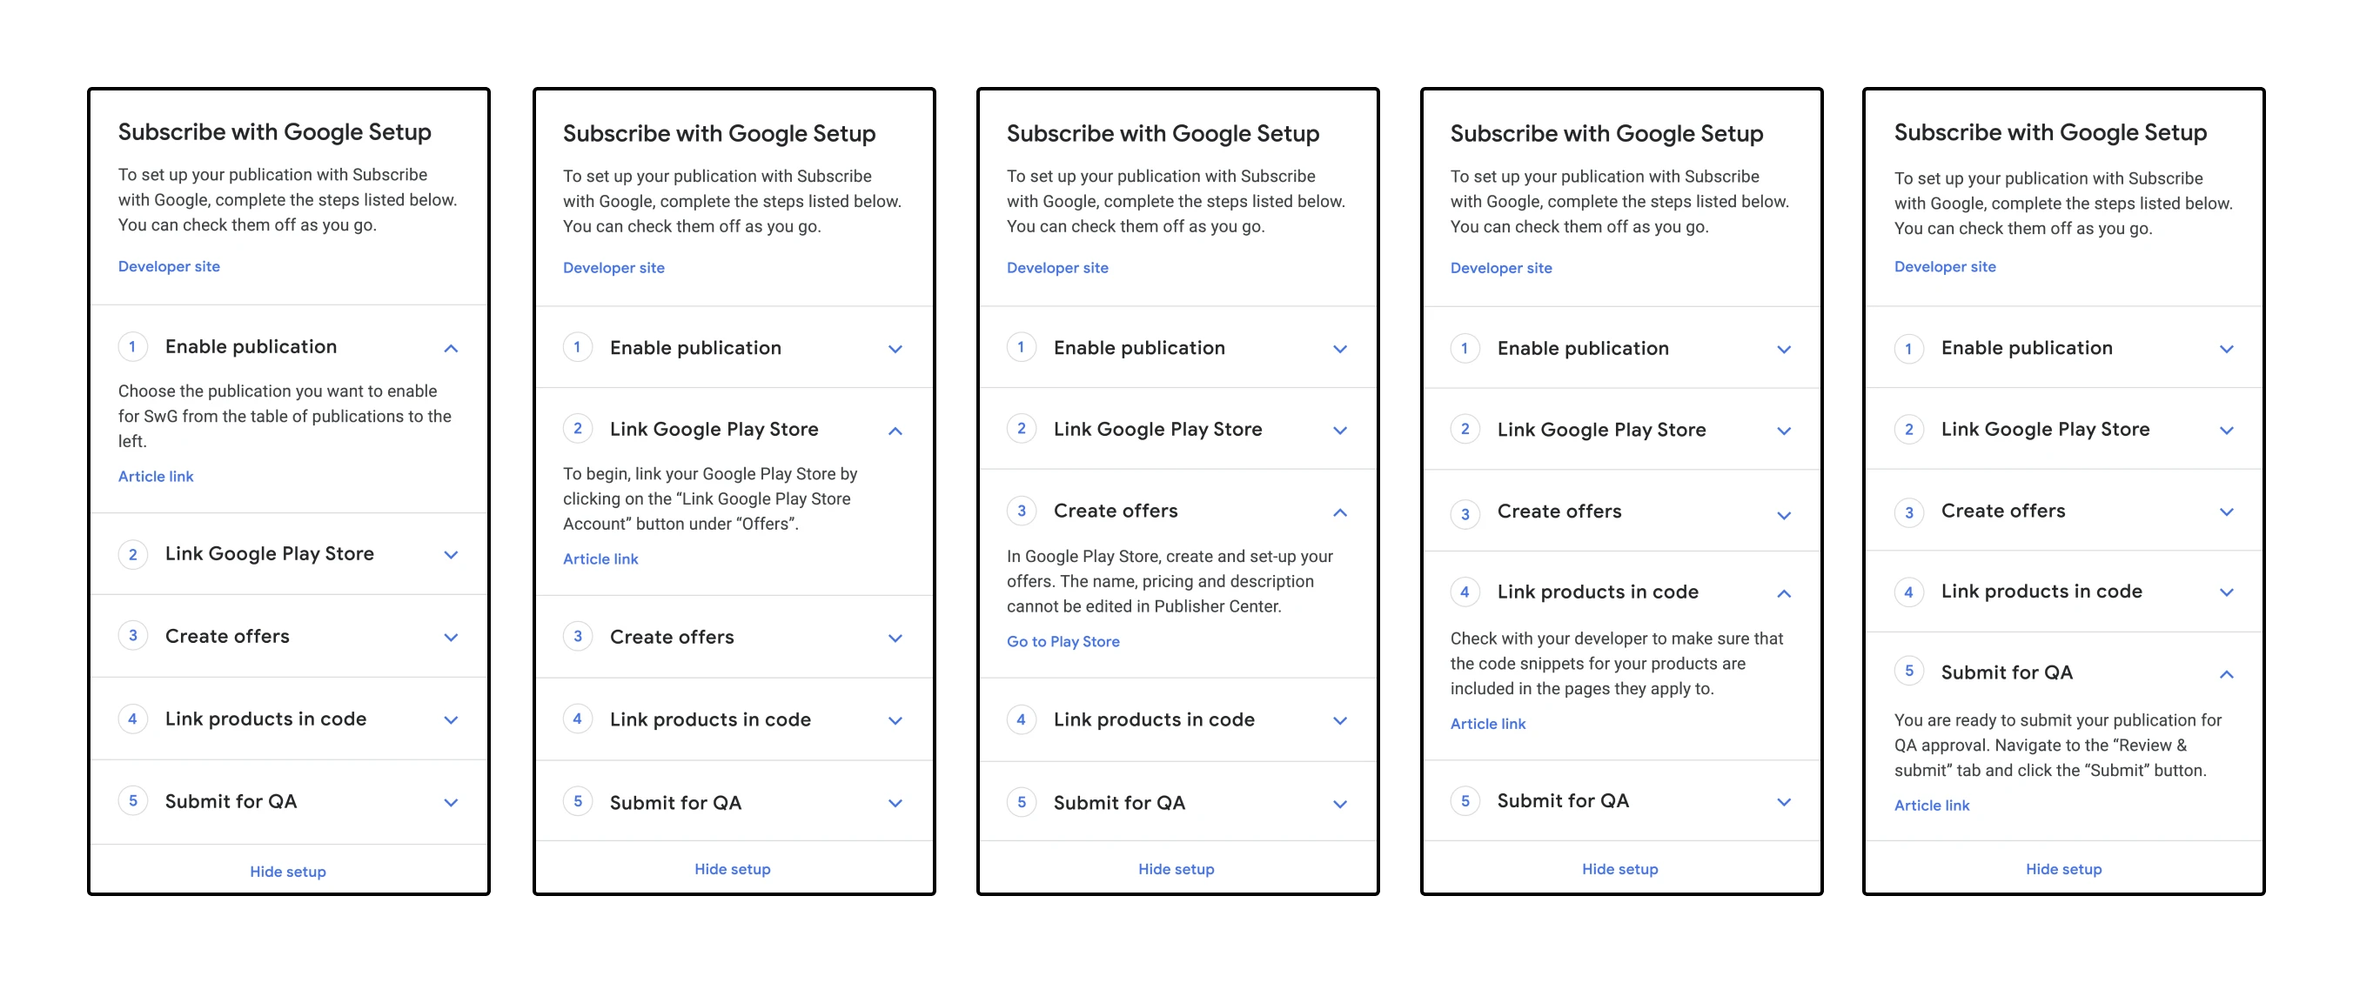This screenshot has width=2353, height=983.
Task: Expand the Create offers step in the second panel
Action: 895,637
